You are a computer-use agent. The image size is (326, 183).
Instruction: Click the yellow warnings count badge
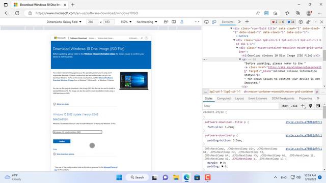[x=281, y=22]
